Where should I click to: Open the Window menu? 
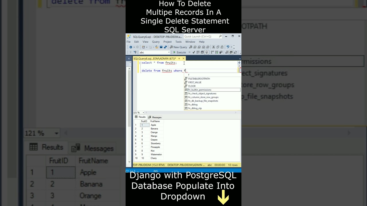tap(190, 42)
